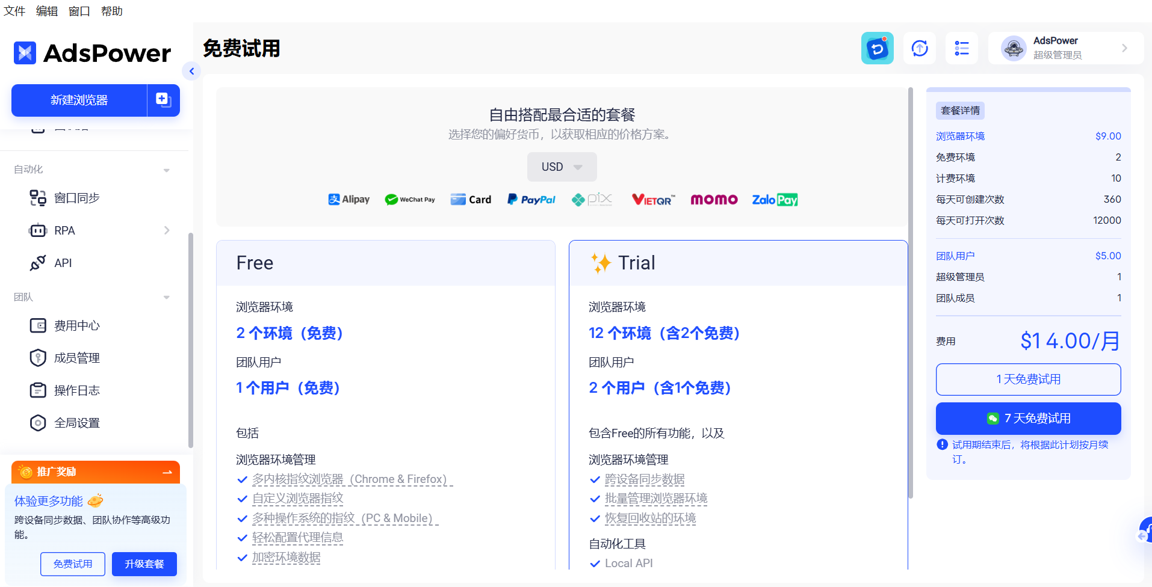This screenshot has width=1152, height=587.
Task: Start the 1天免费试用 trial
Action: click(x=1027, y=379)
